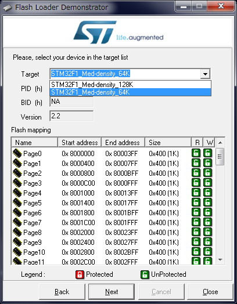Click Page6 read protection lock icon
The image size is (237, 304).
196,212
